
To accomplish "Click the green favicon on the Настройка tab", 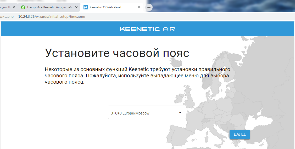I will tap(23, 7).
